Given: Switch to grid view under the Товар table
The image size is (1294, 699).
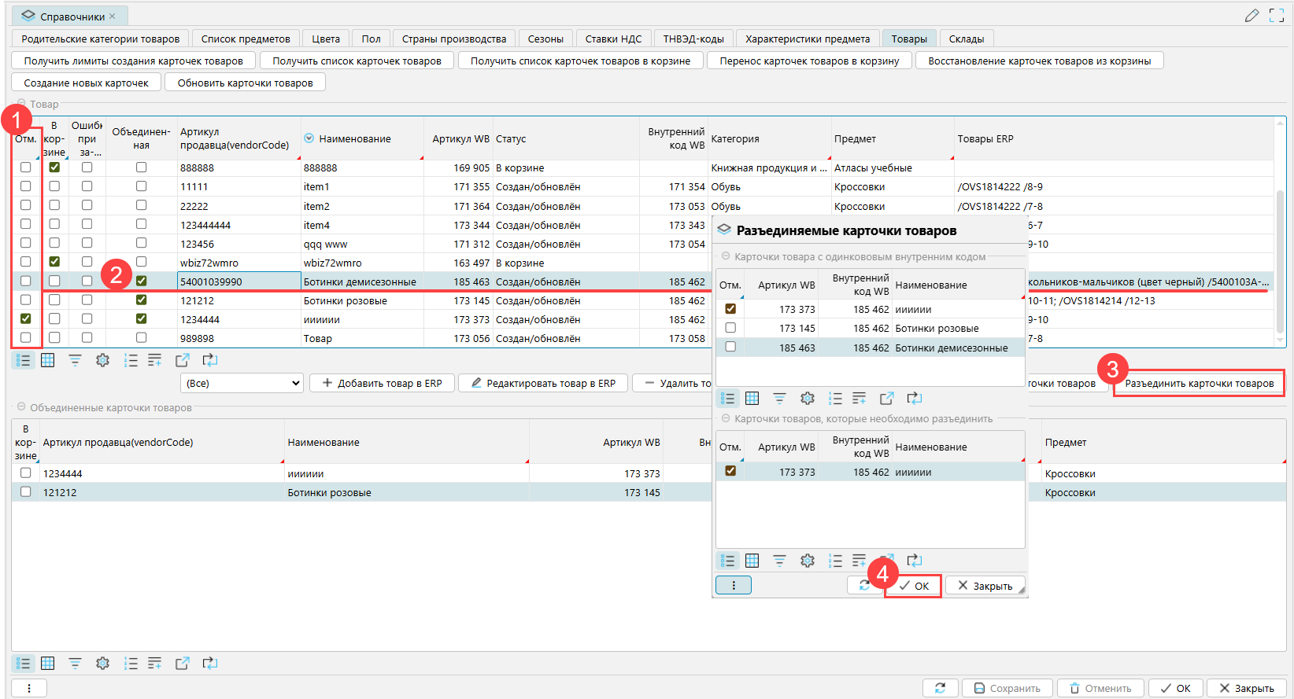Looking at the screenshot, I should (x=48, y=360).
